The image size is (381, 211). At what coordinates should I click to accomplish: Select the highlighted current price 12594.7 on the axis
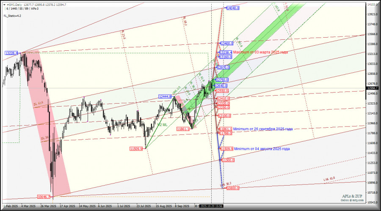coord(372,88)
